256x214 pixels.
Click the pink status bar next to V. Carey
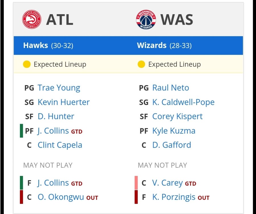click(x=136, y=183)
